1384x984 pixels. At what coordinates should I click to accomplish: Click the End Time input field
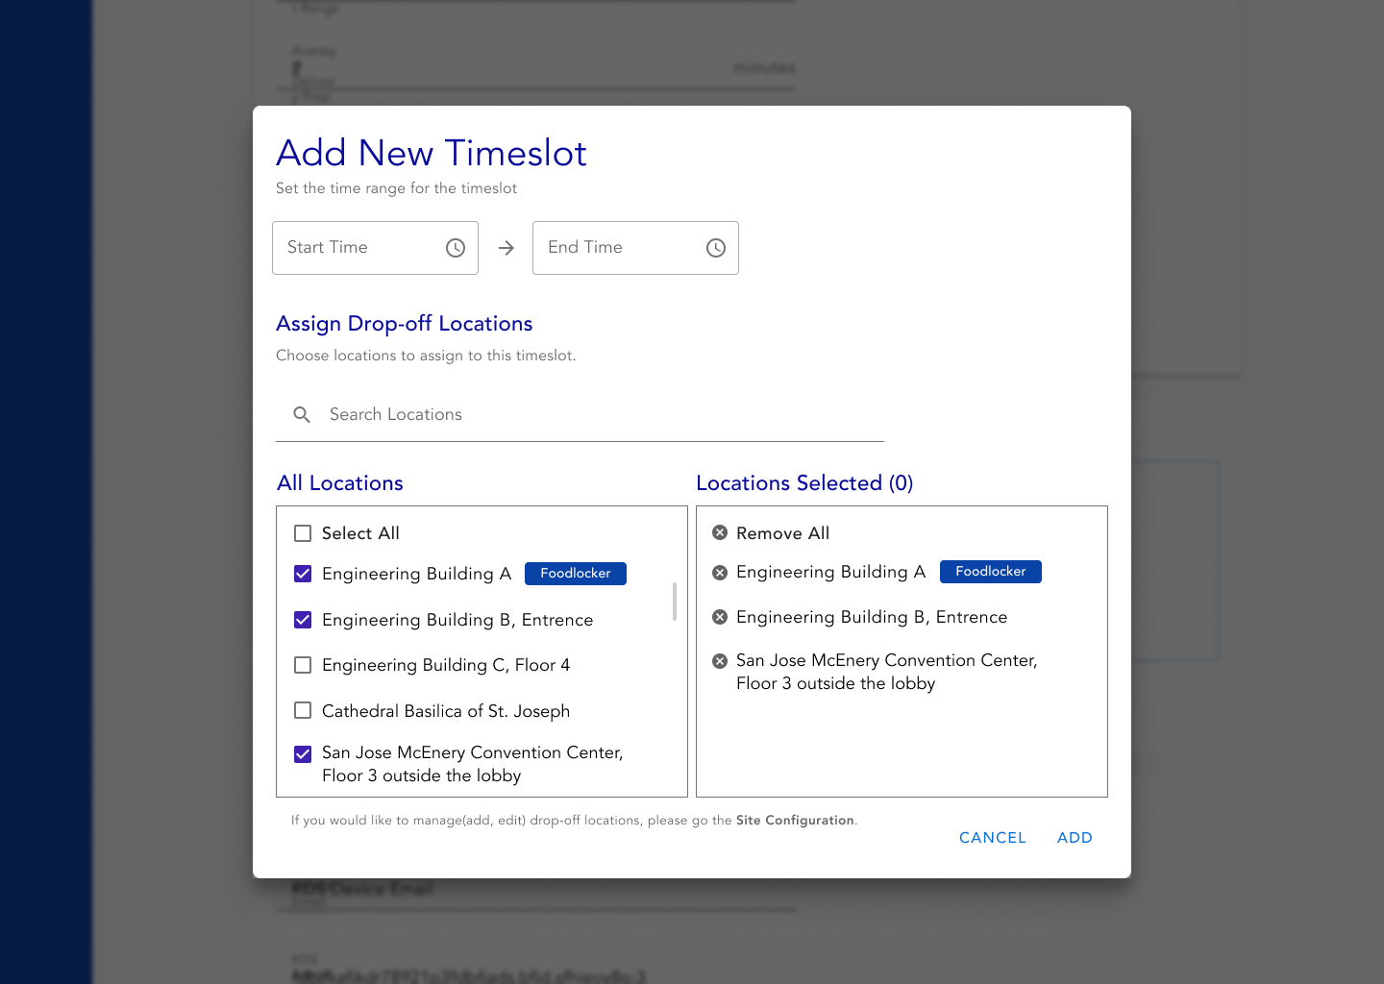[x=635, y=248]
